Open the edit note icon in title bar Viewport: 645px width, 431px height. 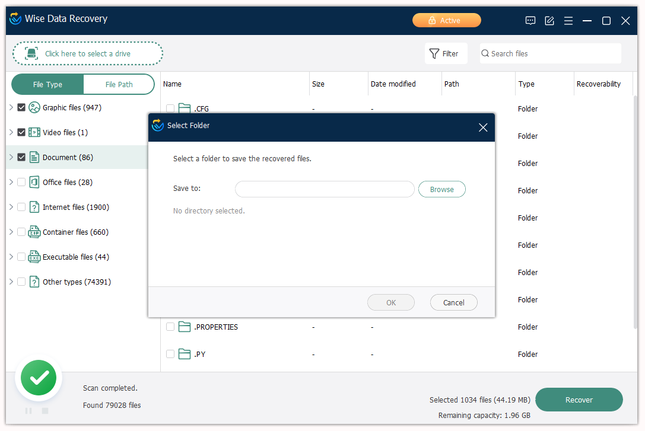[549, 21]
